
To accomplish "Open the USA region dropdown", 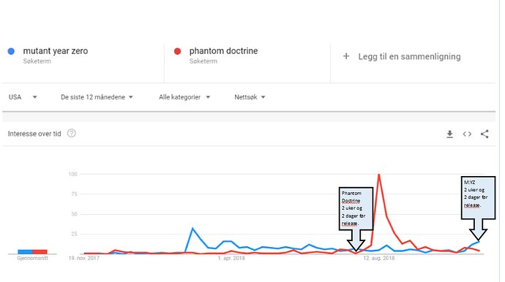I will pyautogui.click(x=23, y=97).
